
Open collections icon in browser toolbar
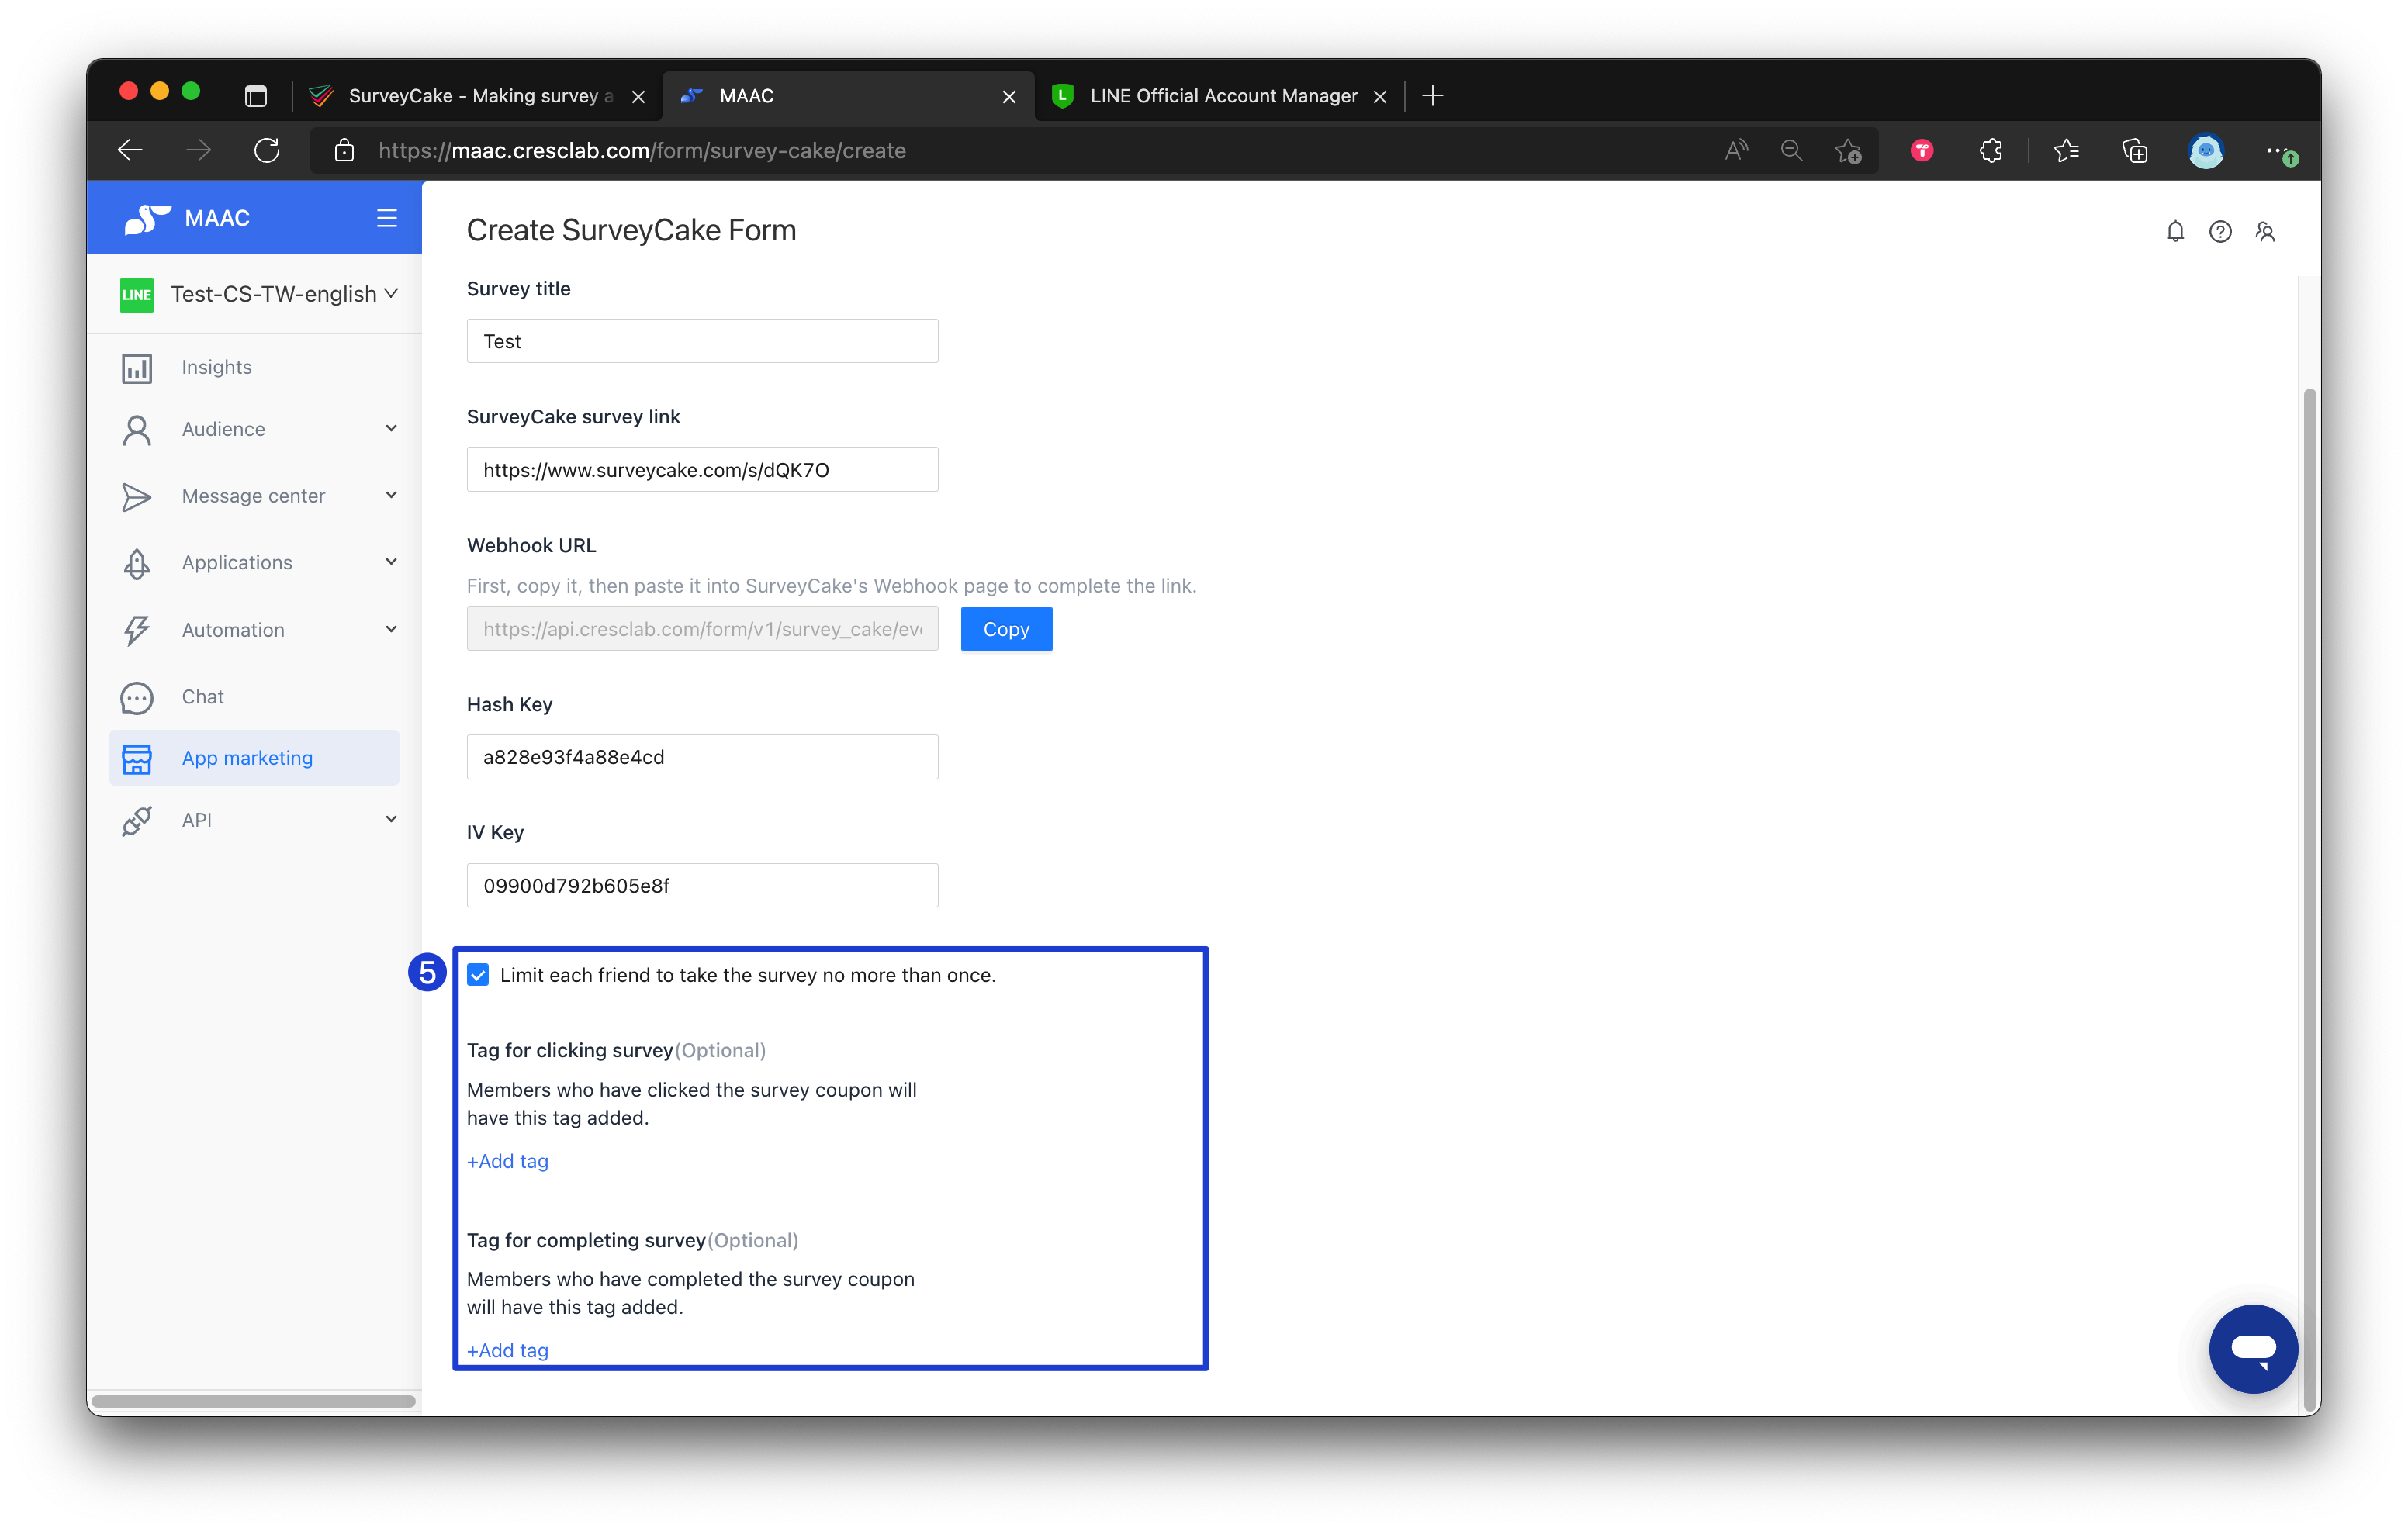point(2135,150)
